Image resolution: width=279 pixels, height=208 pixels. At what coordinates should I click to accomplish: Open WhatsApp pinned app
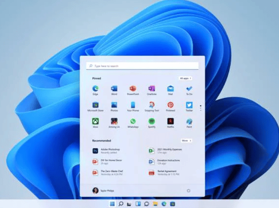point(133,123)
